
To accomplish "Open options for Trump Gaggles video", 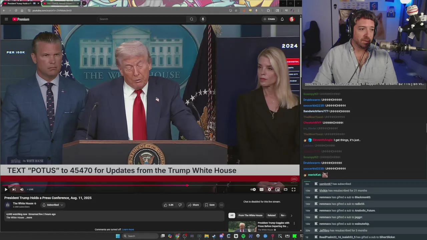I will [294, 223].
